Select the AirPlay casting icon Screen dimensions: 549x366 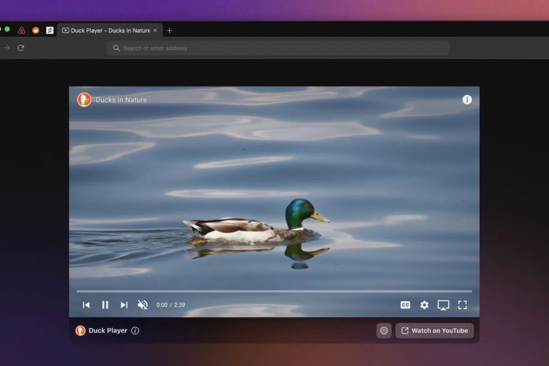click(443, 305)
